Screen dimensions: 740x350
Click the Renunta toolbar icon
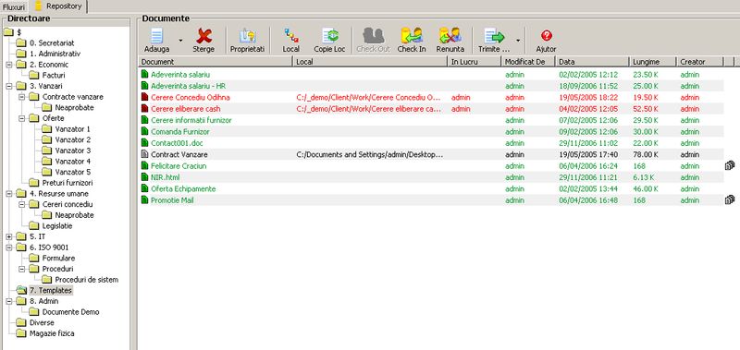point(450,36)
